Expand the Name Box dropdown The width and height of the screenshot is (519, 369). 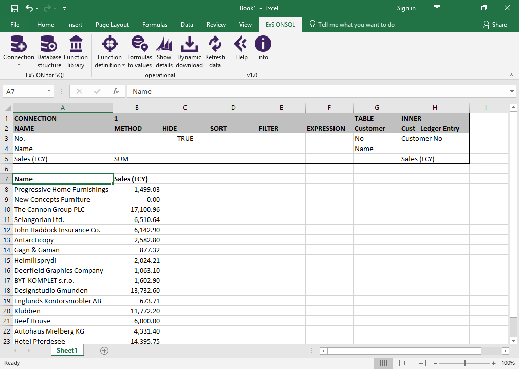[49, 91]
